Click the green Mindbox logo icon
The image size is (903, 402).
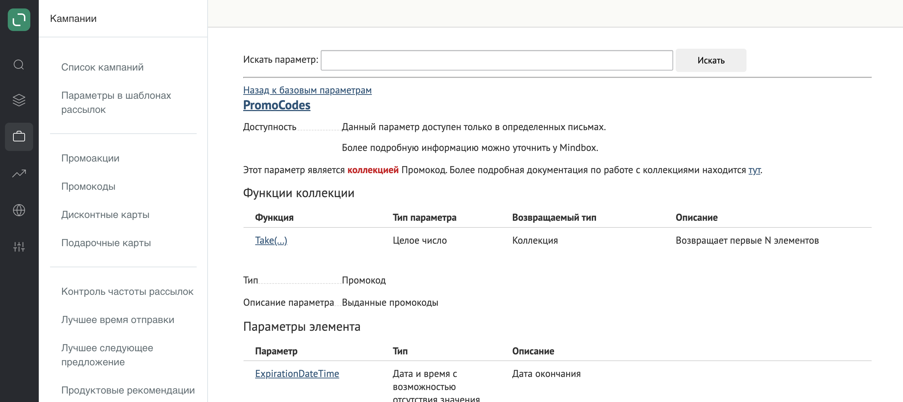[x=19, y=20]
